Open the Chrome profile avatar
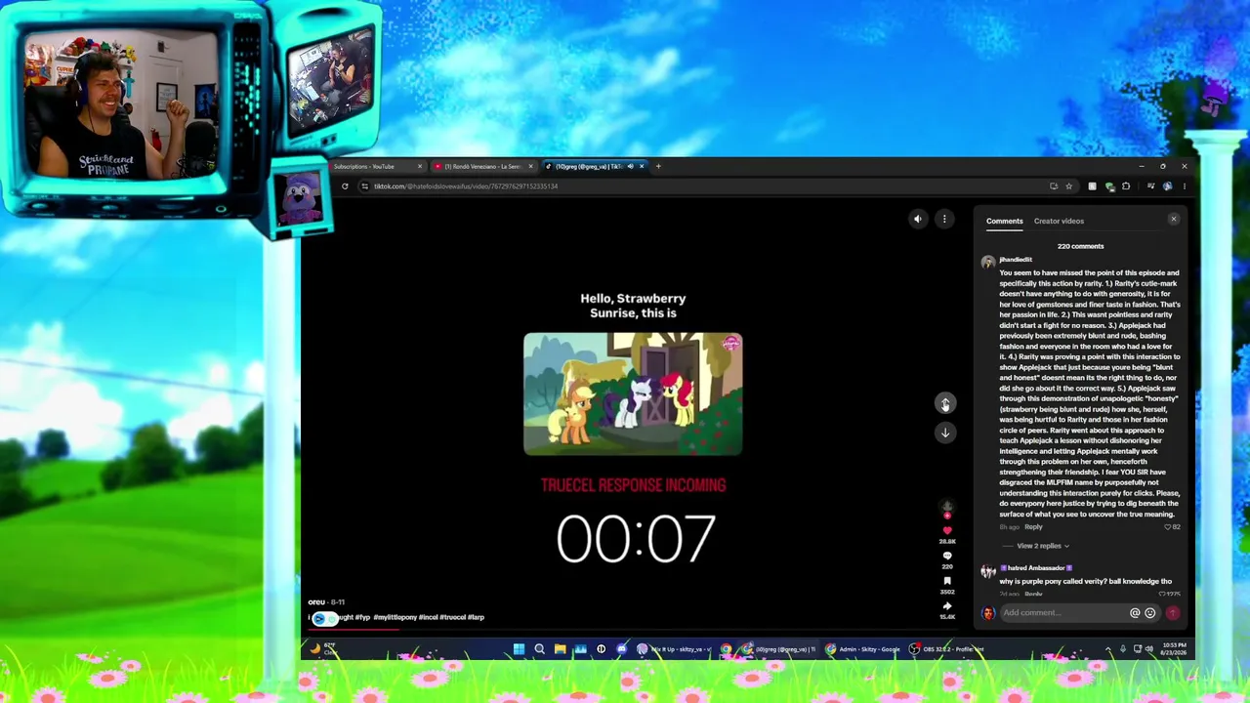1250x703 pixels. (x=1167, y=186)
